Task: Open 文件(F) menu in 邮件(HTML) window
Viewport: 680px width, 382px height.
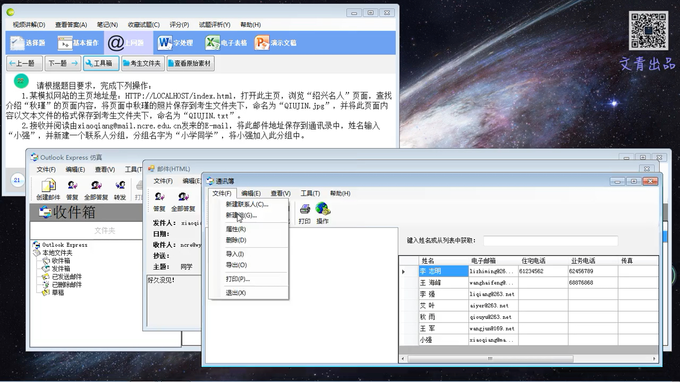Action: (x=163, y=181)
